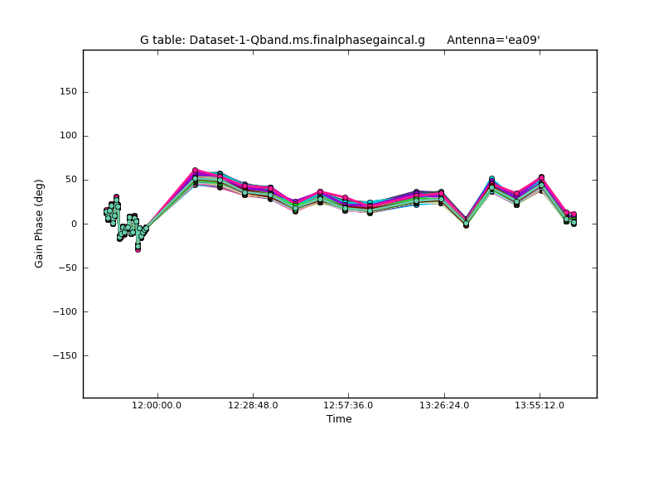Click the last data point cluster at right end

pyautogui.click(x=573, y=219)
